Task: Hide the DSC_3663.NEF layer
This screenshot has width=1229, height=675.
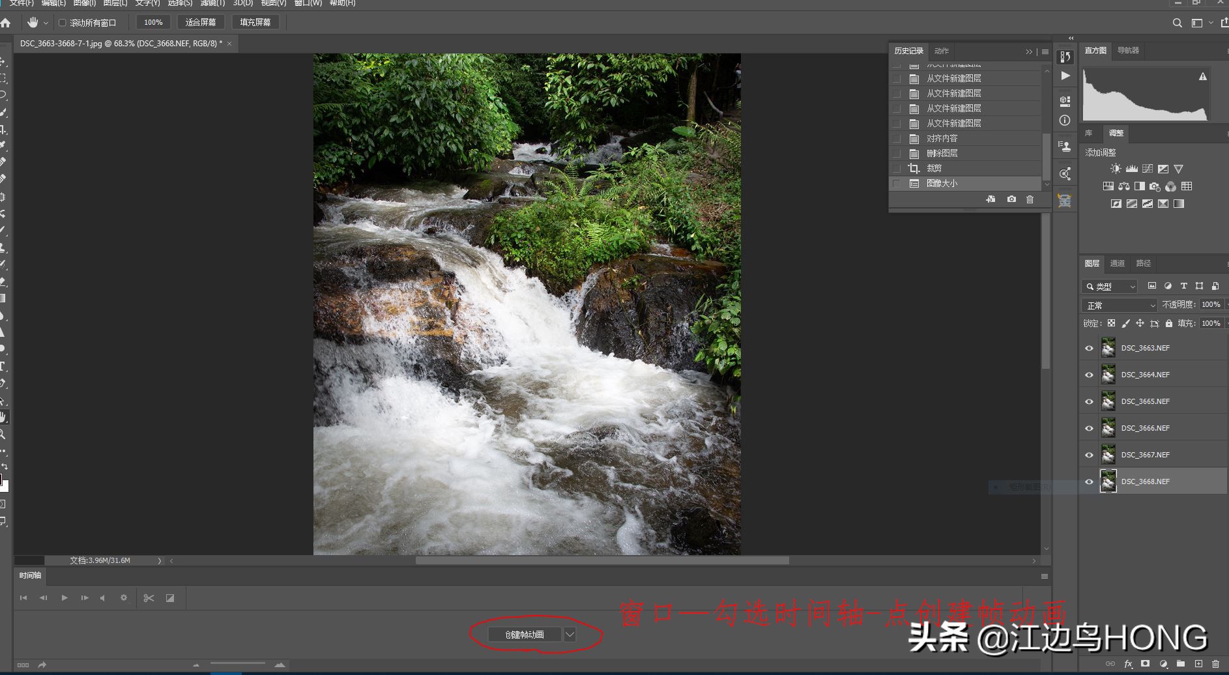Action: [x=1089, y=349]
